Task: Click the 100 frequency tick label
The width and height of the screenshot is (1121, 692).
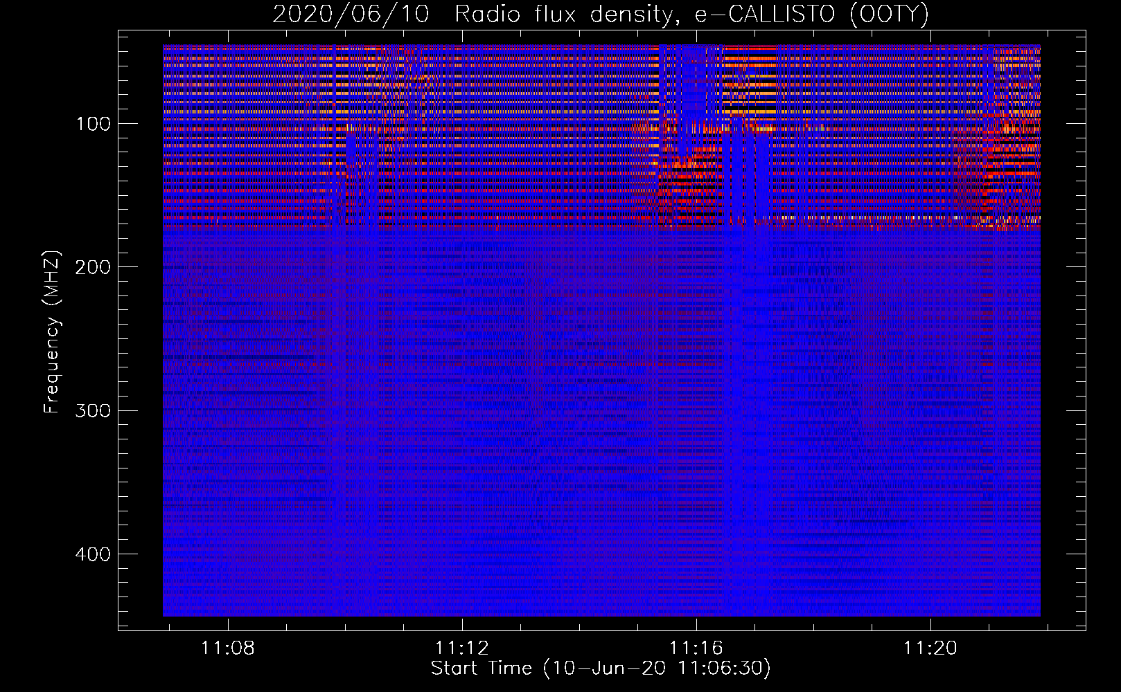Action: (94, 124)
